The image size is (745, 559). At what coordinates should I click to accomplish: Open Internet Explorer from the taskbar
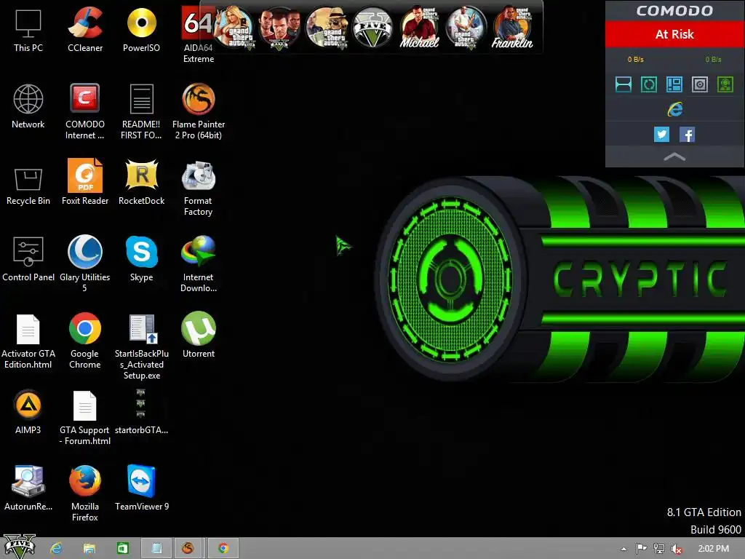point(57,549)
